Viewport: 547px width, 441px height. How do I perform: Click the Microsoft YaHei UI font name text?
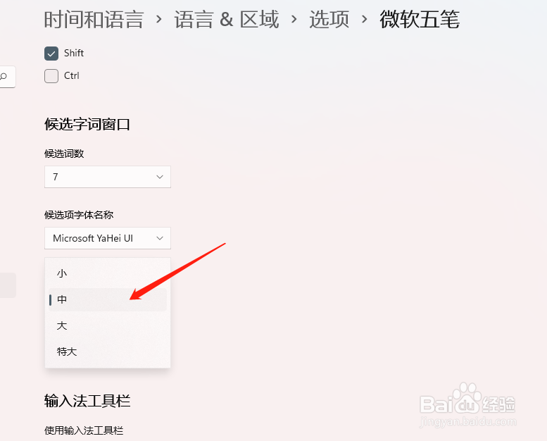[93, 238]
